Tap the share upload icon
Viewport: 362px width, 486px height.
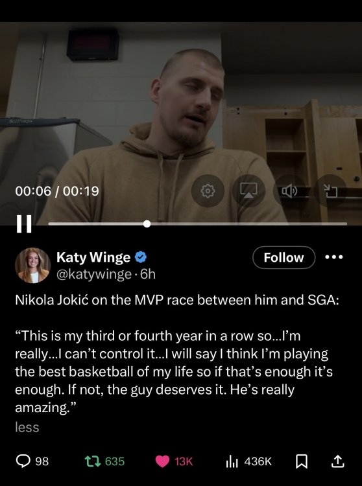(x=337, y=461)
